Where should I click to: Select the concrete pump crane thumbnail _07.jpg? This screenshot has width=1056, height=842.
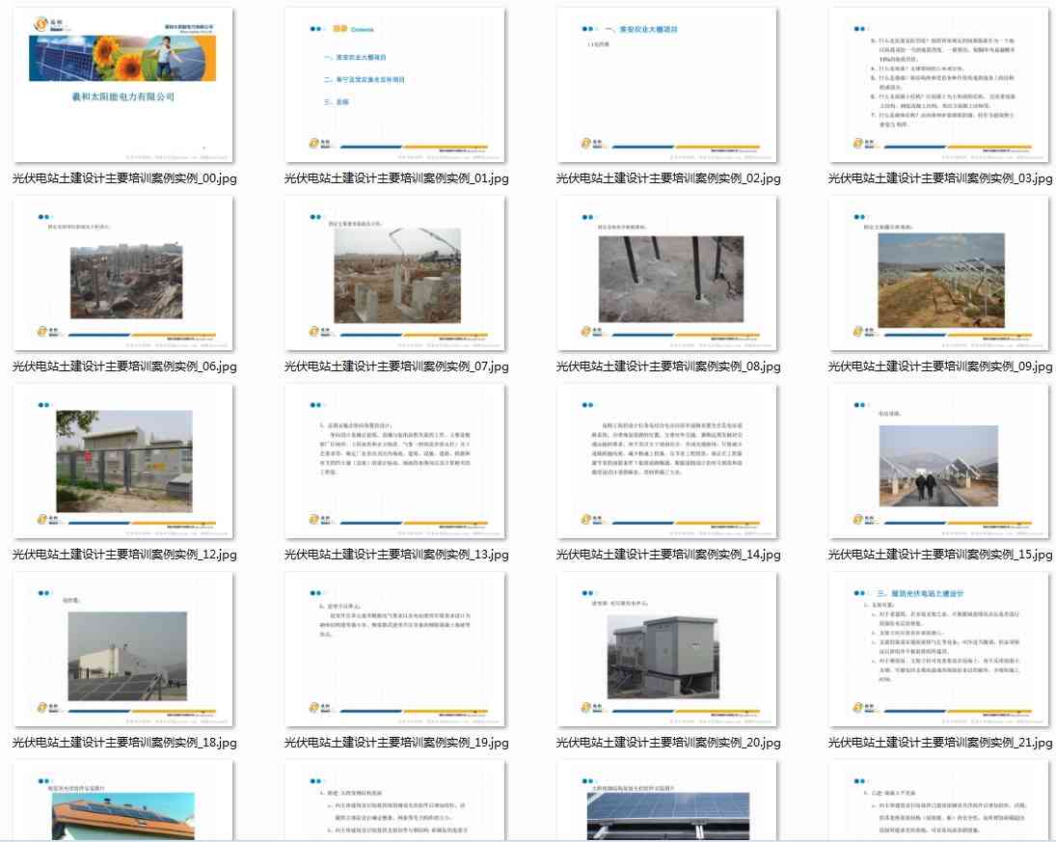pos(395,273)
